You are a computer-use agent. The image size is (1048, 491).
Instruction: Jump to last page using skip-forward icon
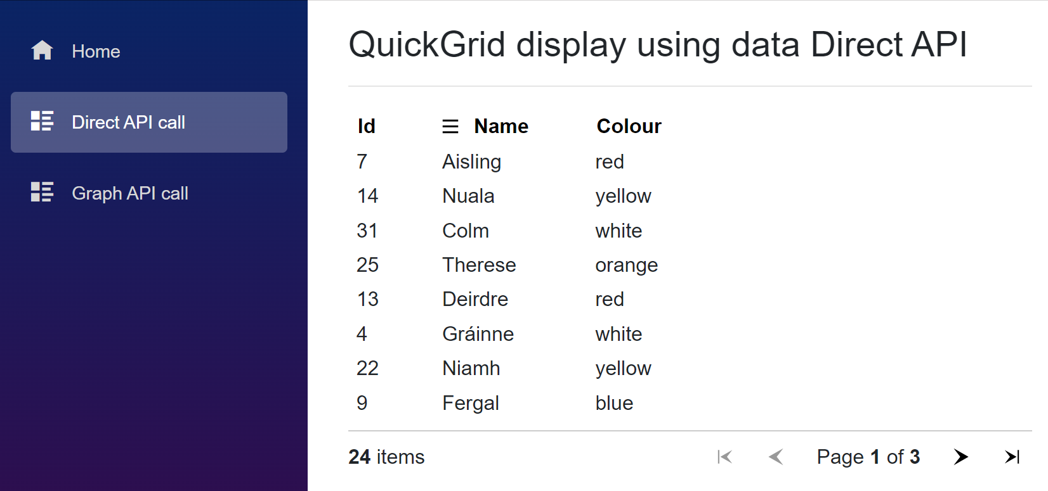pos(1011,456)
